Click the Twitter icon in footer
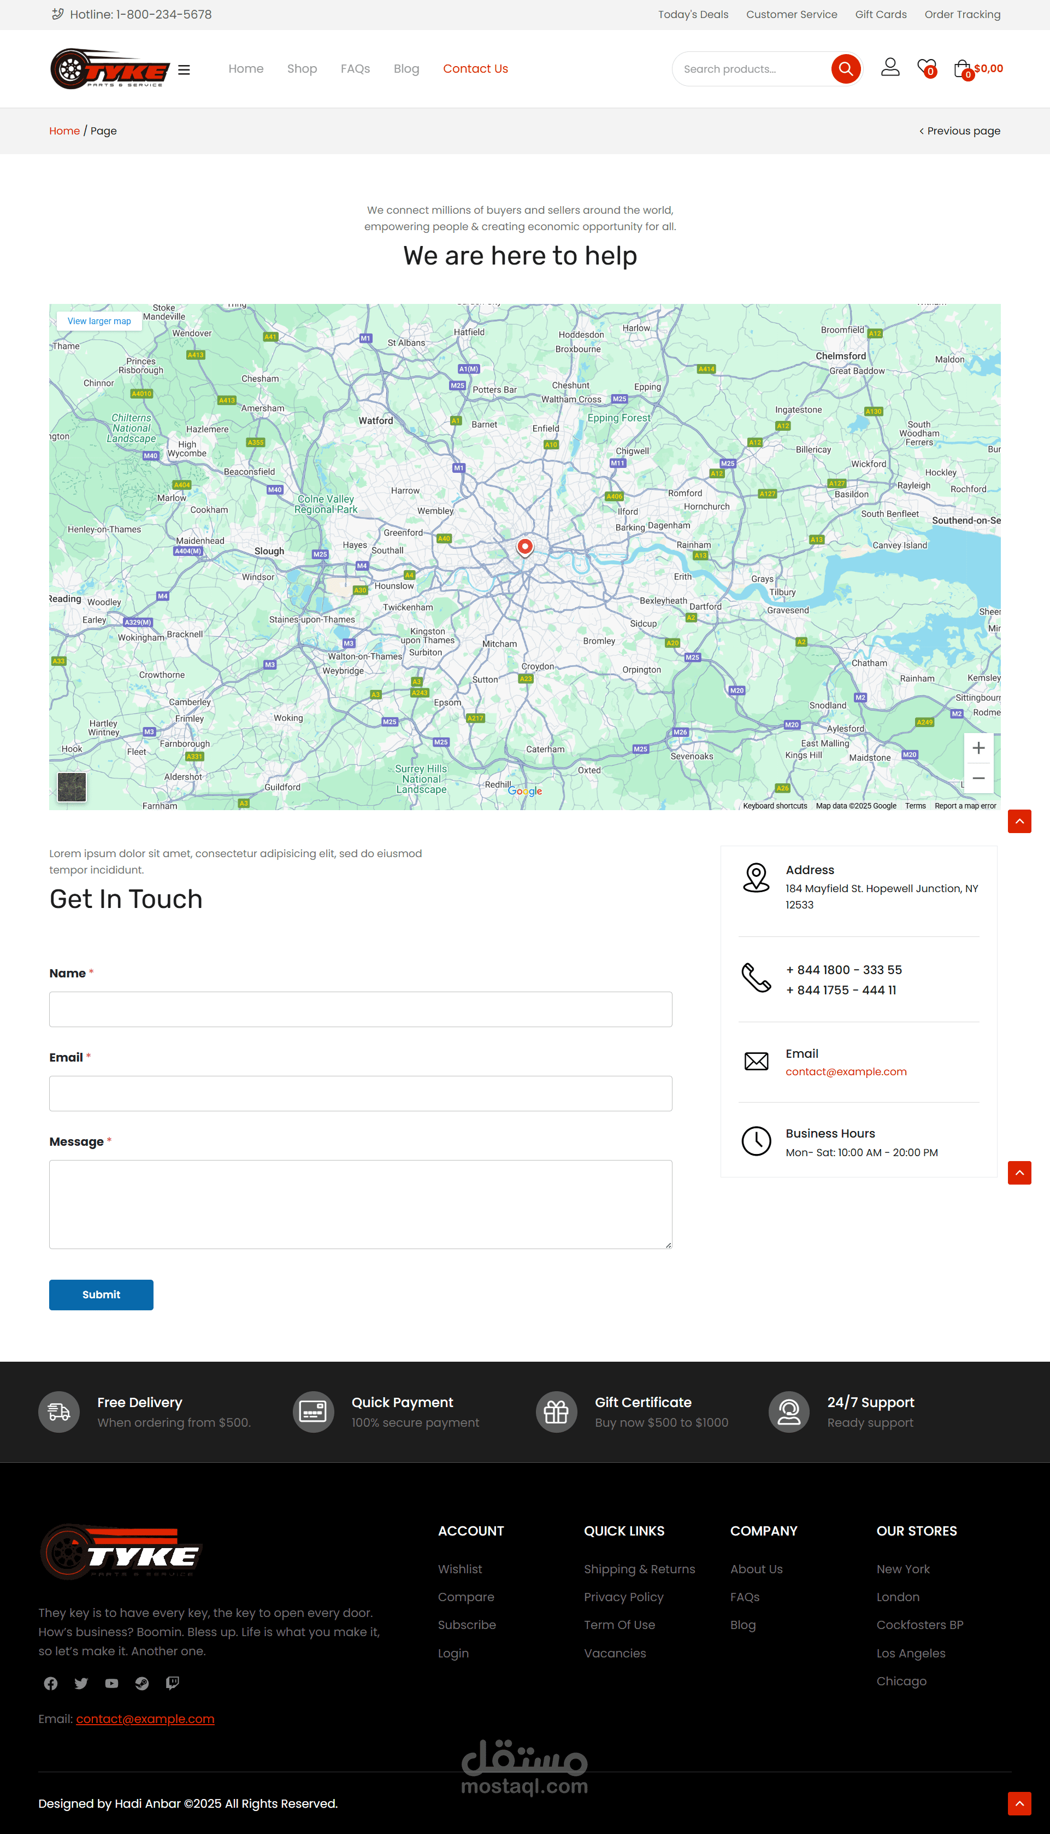The image size is (1050, 1834). tap(81, 1683)
